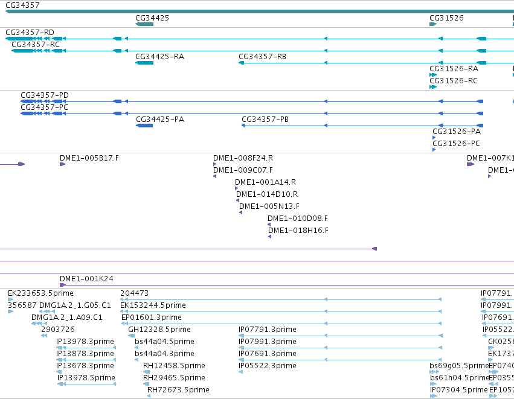
Task: Click the DME1-001K24 clone marker
Action: click(63, 285)
